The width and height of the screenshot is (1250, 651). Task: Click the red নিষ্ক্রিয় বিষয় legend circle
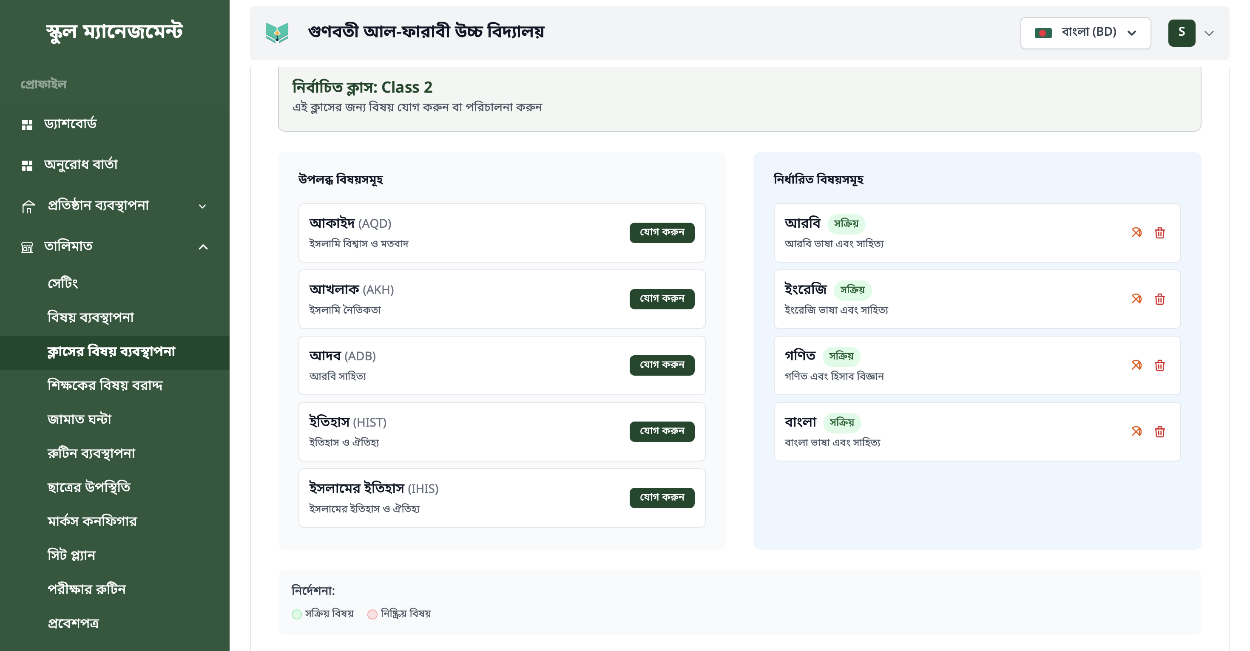pyautogui.click(x=372, y=614)
